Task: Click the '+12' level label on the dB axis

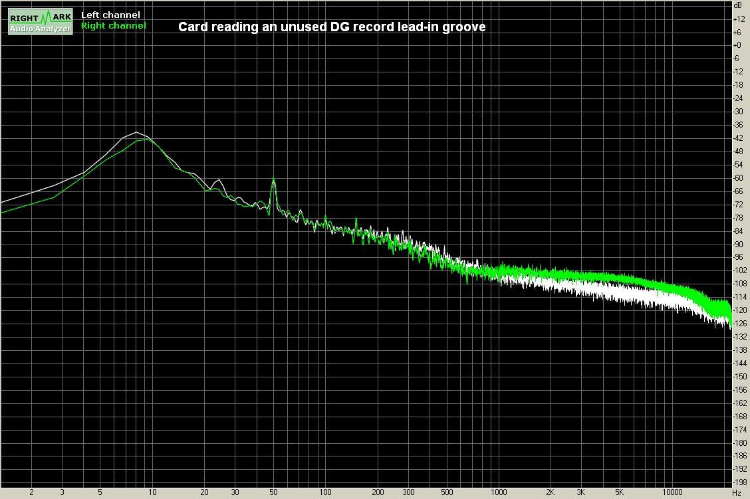Action: 739,19
